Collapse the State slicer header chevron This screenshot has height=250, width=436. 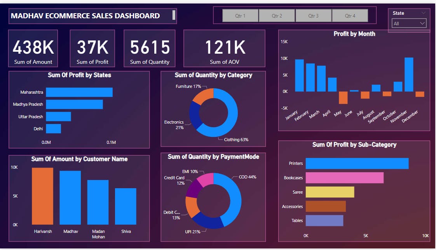click(424, 13)
